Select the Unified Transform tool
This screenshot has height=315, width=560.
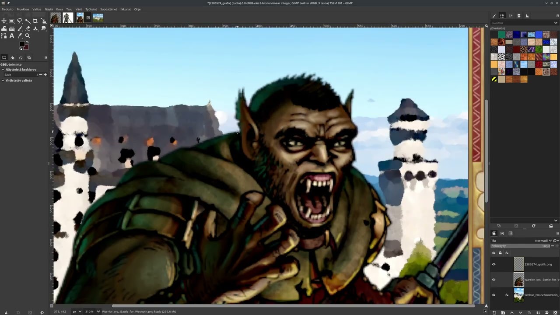click(44, 21)
